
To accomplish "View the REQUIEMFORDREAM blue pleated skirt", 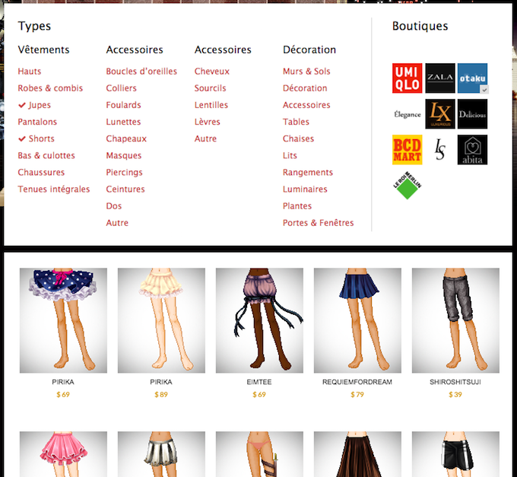I will pos(357,320).
